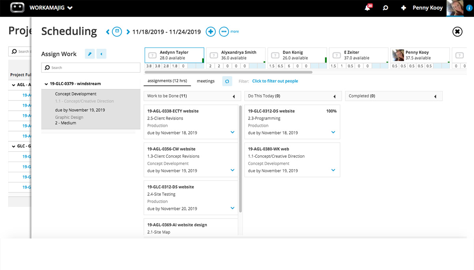Click the search magnifier in top bar
Viewport: 474px width, 270px height.
tap(386, 8)
